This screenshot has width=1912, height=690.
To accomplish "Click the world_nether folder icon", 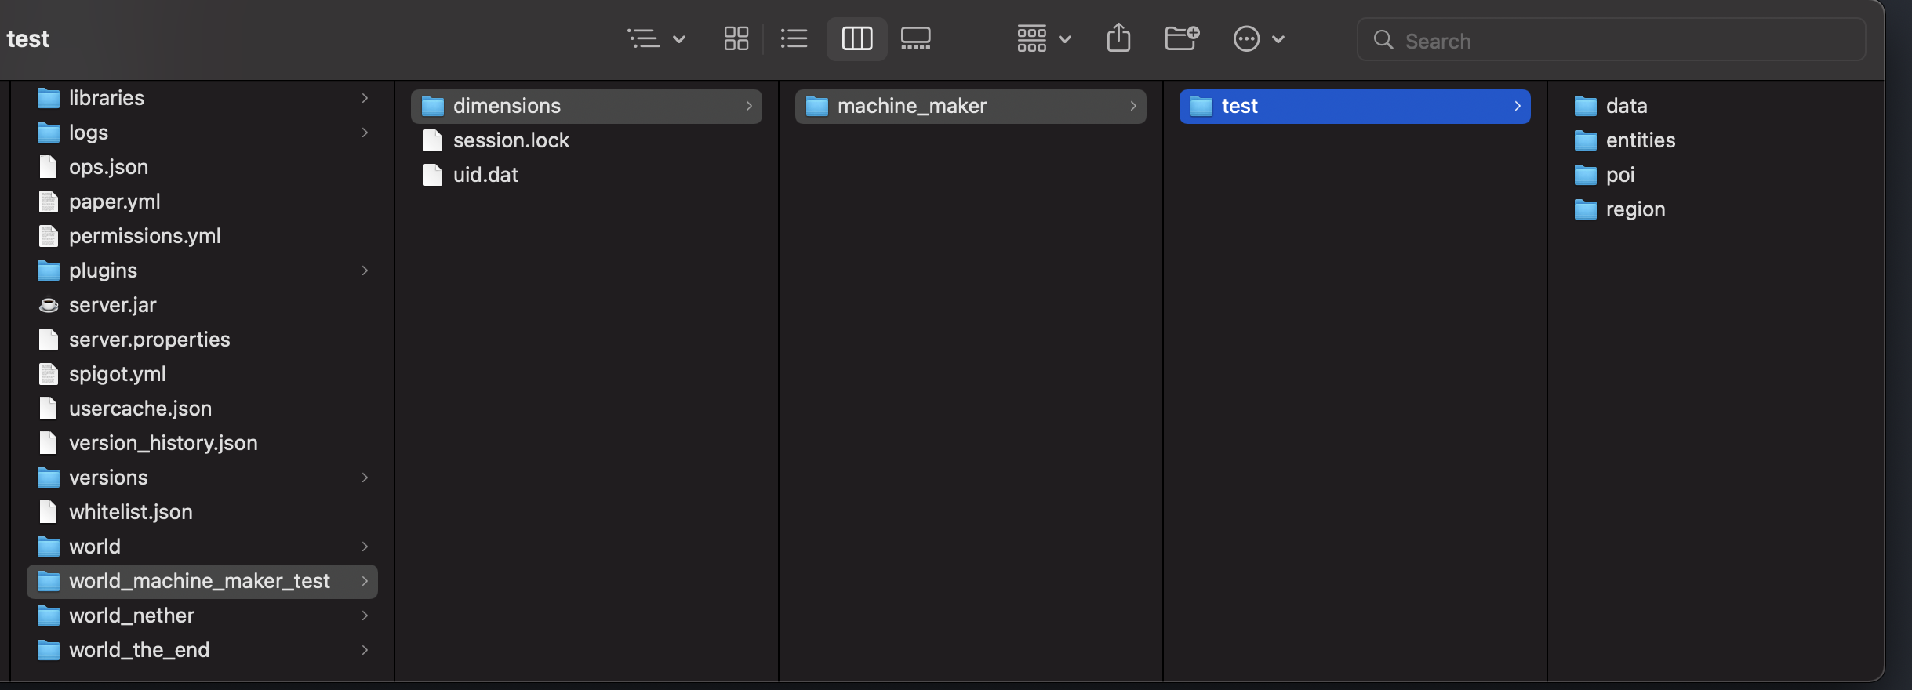I will (x=49, y=616).
